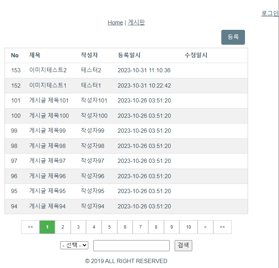This screenshot has height=268, width=279.
Task: Open post titled 이미지테스트1
Action: point(48,85)
